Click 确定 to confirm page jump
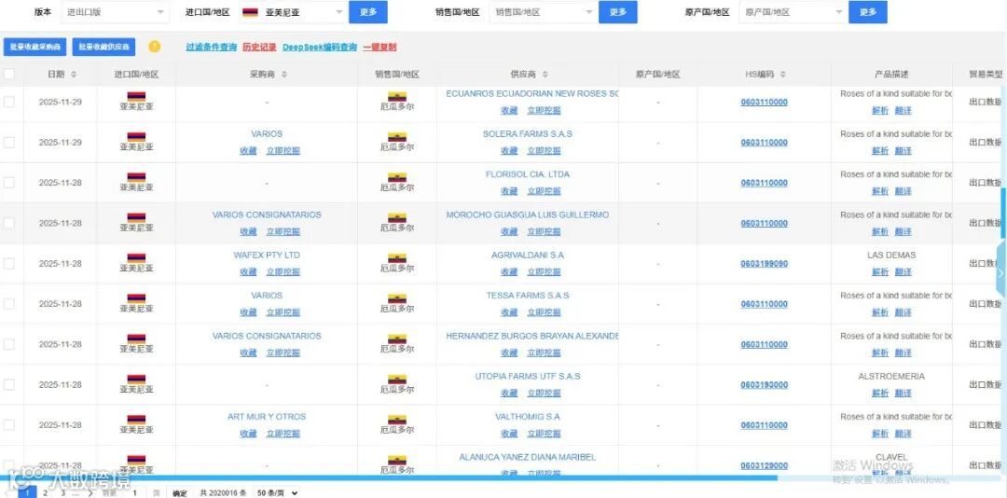Image resolution: width=1007 pixels, height=498 pixels. tap(180, 492)
